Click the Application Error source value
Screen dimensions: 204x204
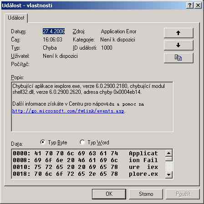(x=118, y=31)
